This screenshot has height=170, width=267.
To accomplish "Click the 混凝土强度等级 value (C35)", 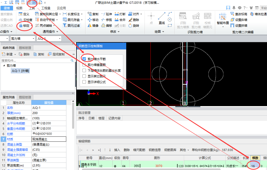I will click(49, 150).
